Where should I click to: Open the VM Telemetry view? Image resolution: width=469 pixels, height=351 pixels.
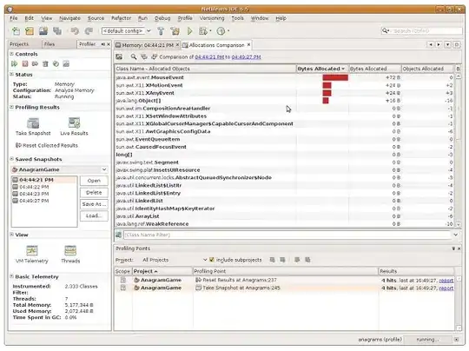[x=32, y=250]
